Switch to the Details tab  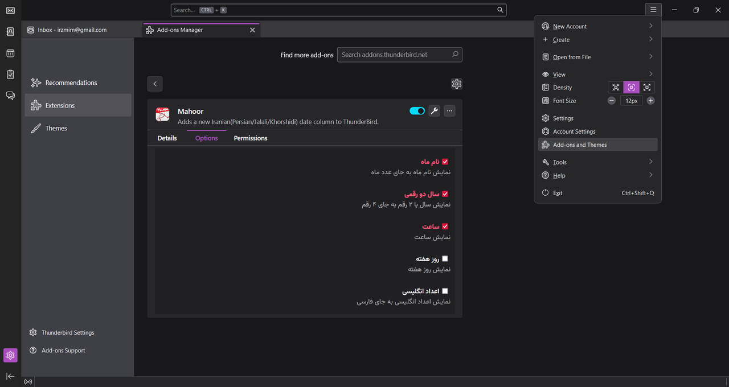tap(167, 138)
